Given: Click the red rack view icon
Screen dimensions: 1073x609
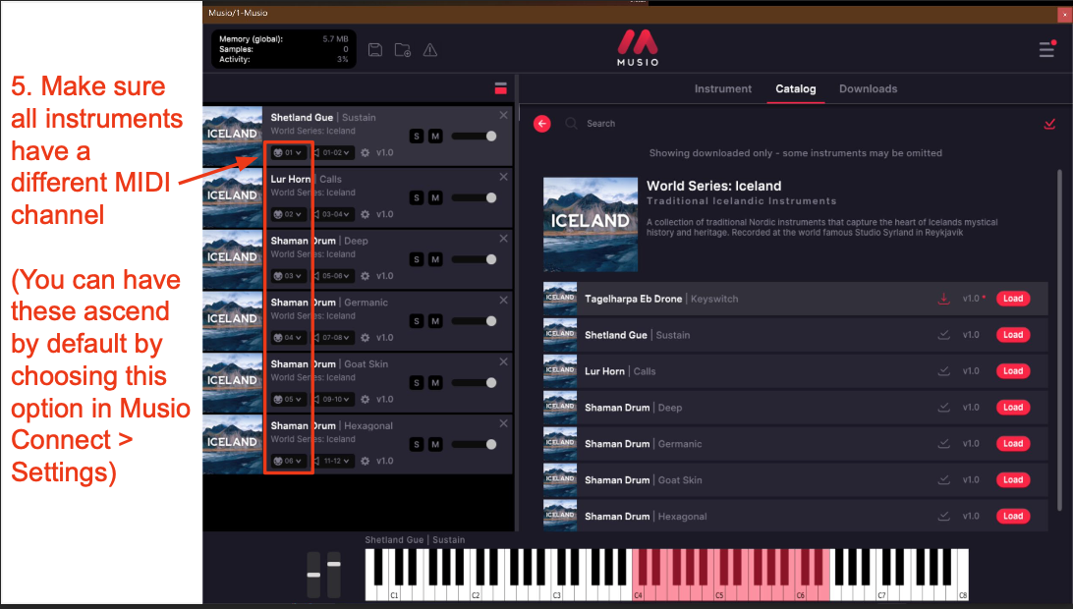Looking at the screenshot, I should click(x=501, y=88).
